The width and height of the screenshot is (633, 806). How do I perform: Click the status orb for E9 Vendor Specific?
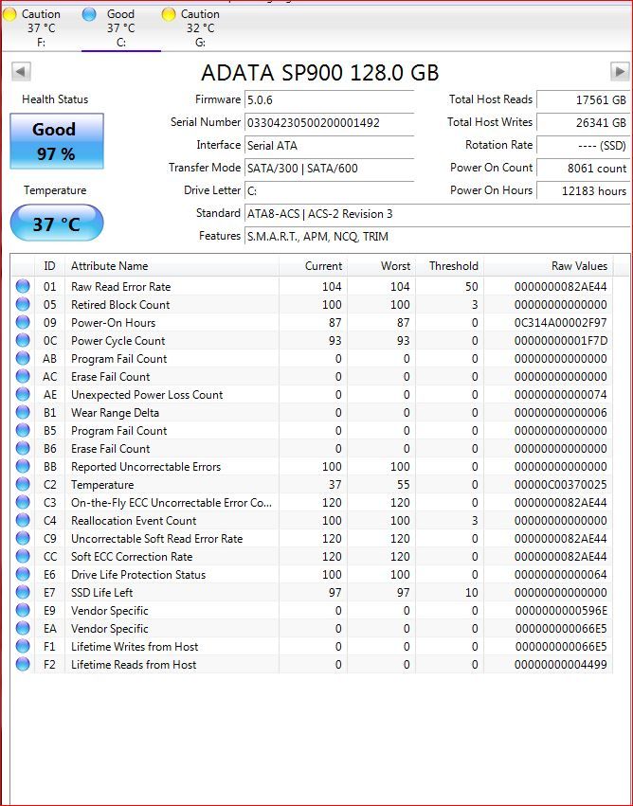tap(23, 610)
